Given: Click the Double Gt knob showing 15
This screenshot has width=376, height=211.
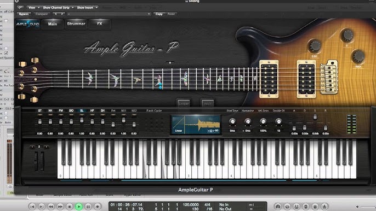Looking at the screenshot, I should click(278, 122).
